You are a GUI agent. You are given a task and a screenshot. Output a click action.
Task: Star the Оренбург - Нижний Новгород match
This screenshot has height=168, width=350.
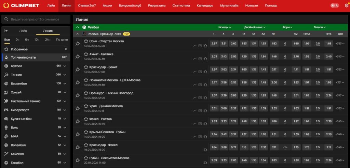click(x=86, y=93)
